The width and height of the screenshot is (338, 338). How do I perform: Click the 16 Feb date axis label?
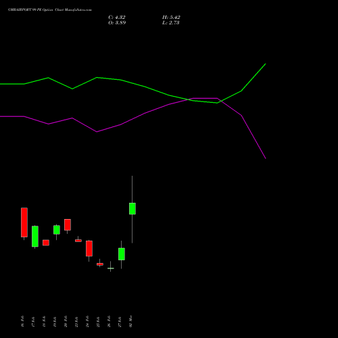pyautogui.click(x=22, y=321)
